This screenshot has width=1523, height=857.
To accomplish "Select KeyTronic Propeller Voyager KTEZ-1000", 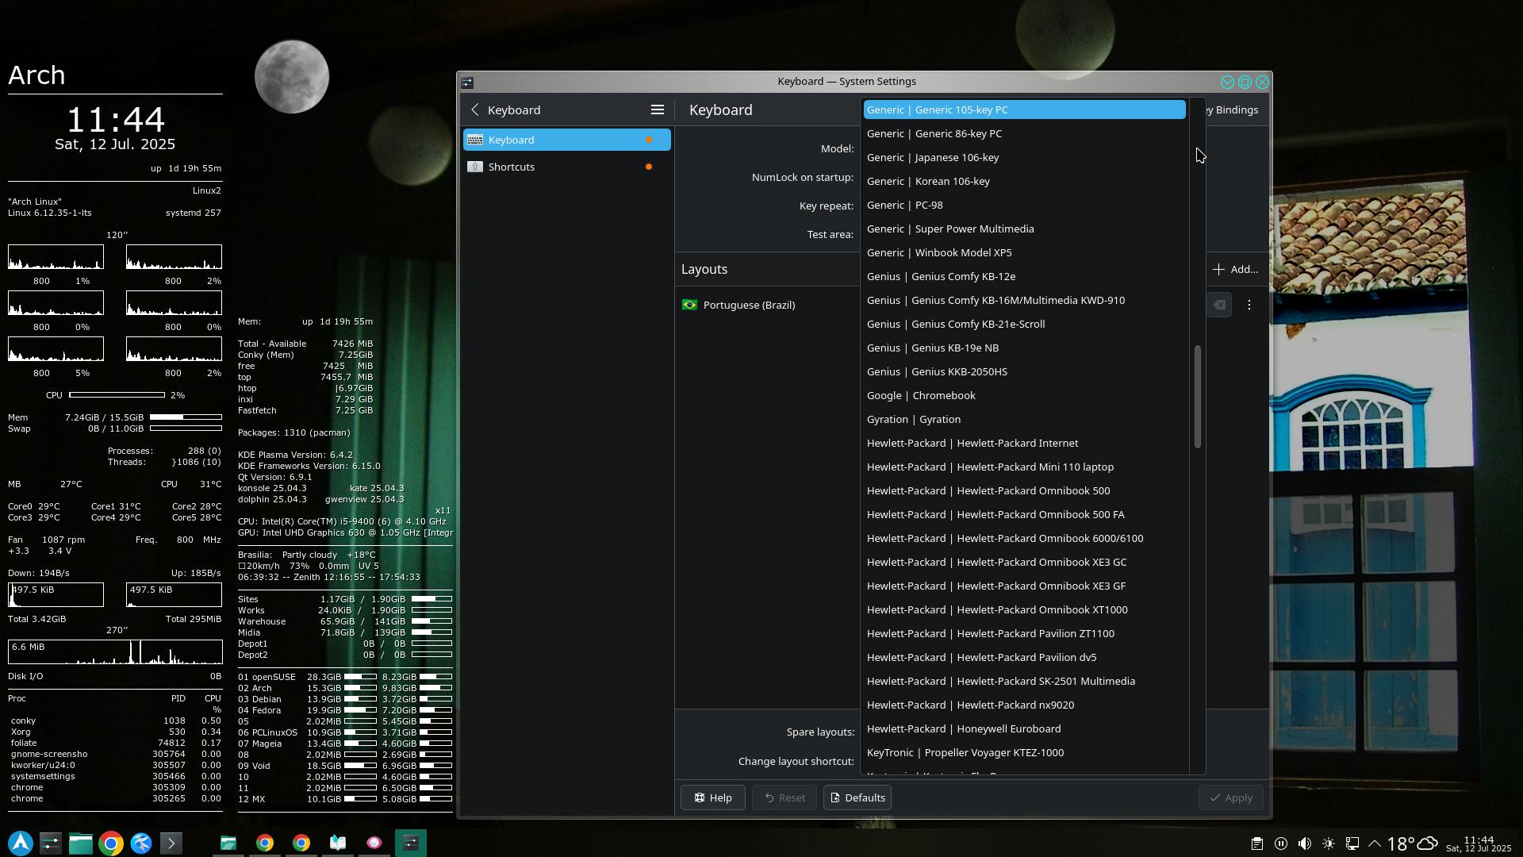I will tap(1024, 752).
